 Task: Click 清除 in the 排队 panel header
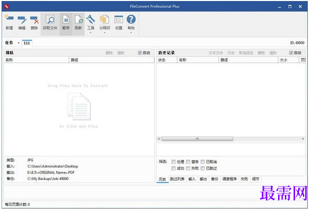(x=120, y=53)
